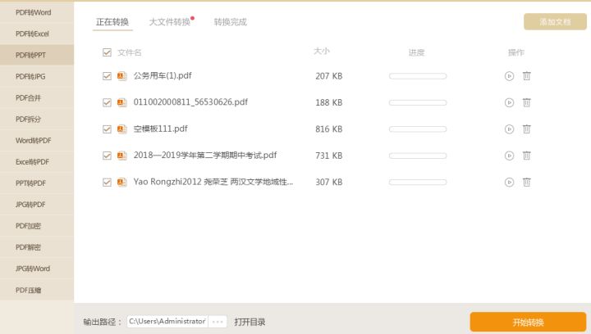
Task: Open the 大文件转换 tab
Action: (x=170, y=22)
